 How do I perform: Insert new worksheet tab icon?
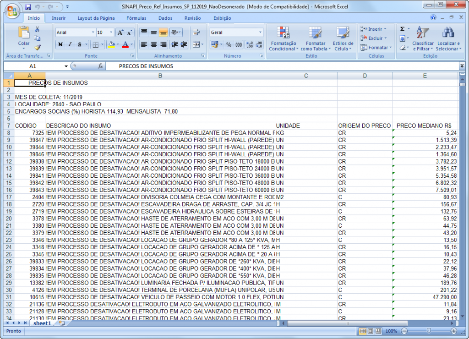[x=62, y=323]
